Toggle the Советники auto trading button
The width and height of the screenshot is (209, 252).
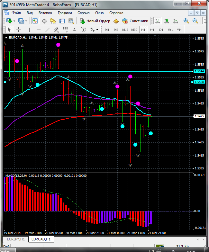pyautogui.click(x=135, y=21)
